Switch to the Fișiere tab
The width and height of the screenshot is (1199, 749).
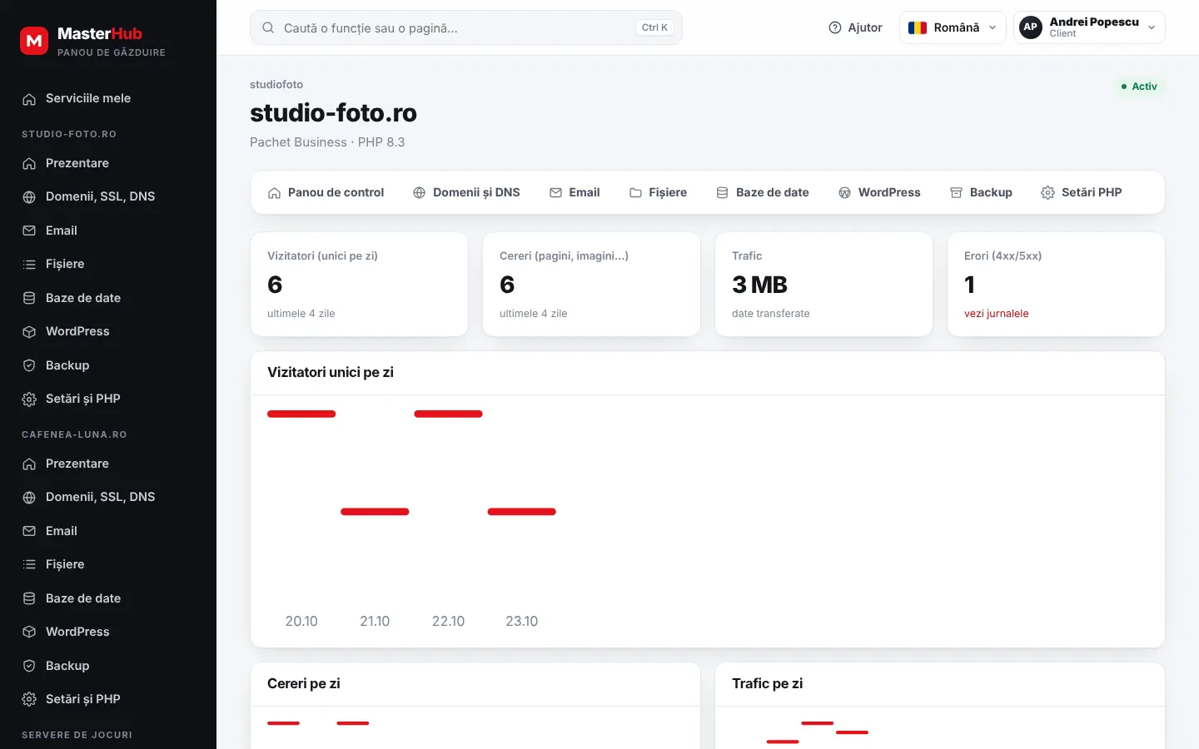point(658,192)
